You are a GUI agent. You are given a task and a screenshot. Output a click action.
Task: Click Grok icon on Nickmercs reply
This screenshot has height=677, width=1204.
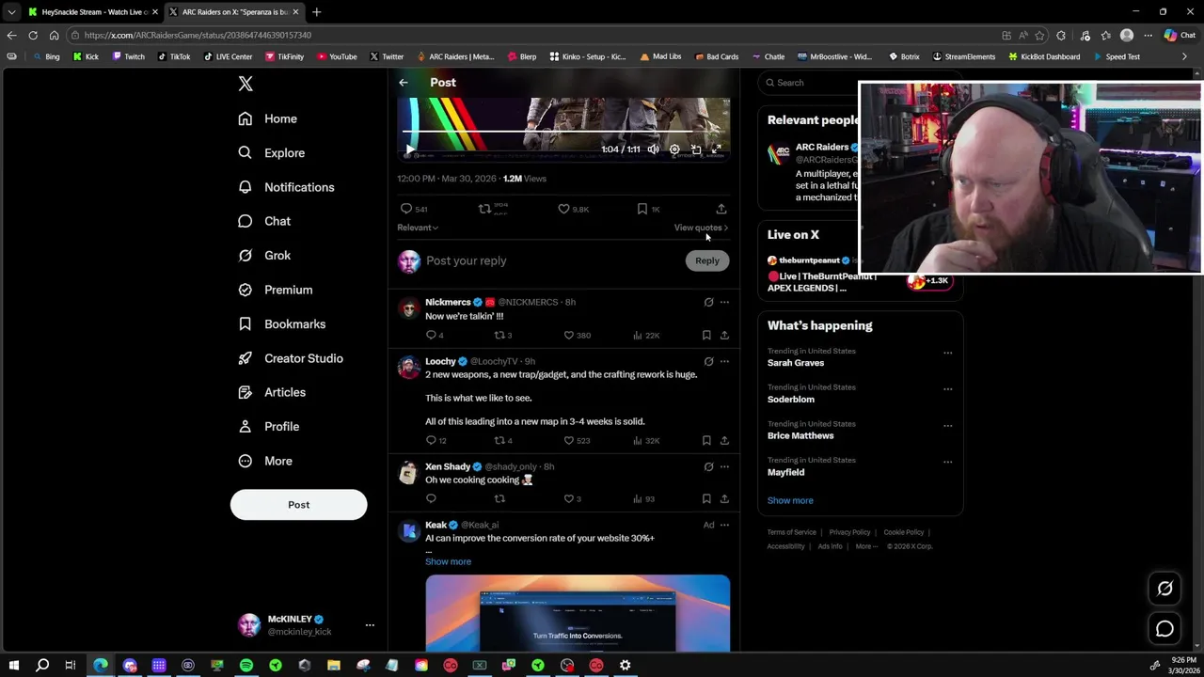[708, 302]
